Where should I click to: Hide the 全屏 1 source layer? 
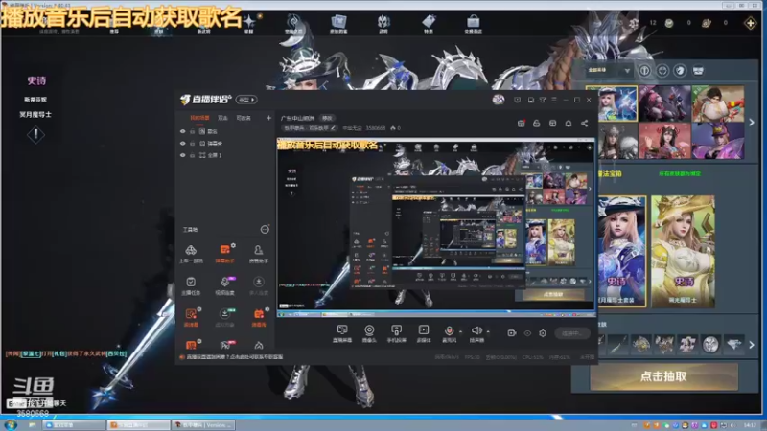coord(182,155)
